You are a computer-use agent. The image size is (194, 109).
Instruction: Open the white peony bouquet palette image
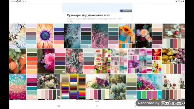[x=49, y=87]
